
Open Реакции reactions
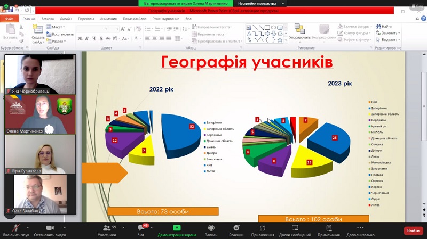236,230
